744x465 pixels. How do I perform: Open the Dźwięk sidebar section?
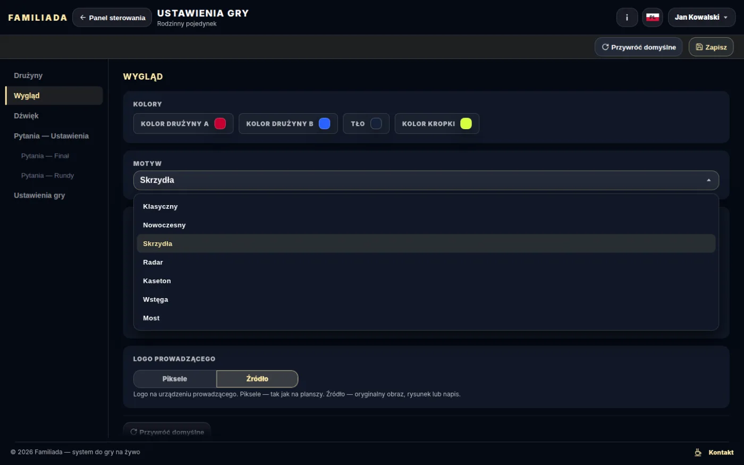pyautogui.click(x=54, y=116)
